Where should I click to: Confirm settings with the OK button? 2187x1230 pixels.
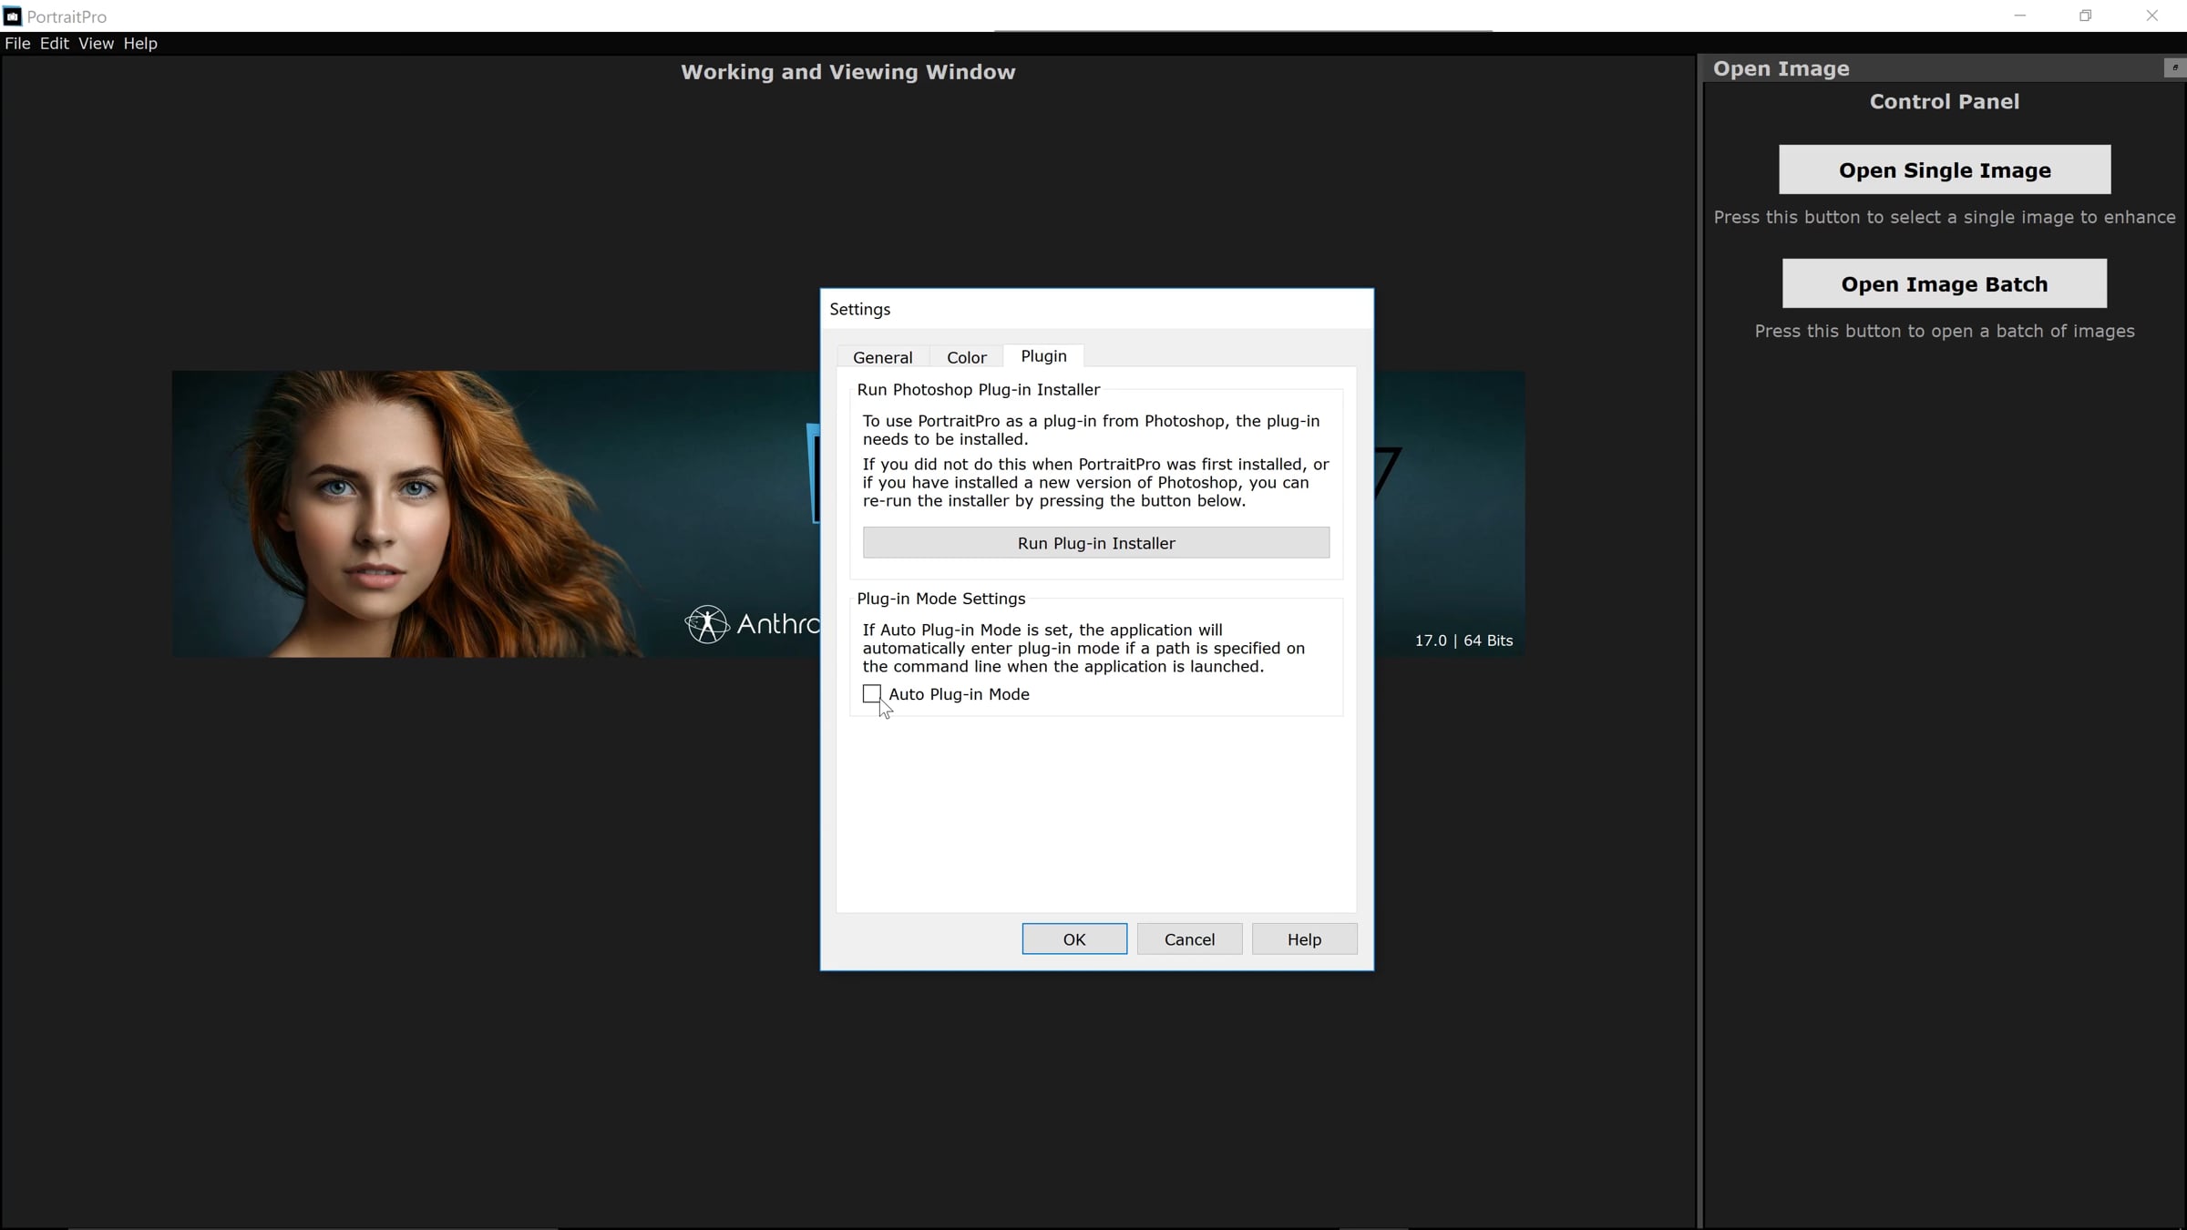coord(1074,939)
